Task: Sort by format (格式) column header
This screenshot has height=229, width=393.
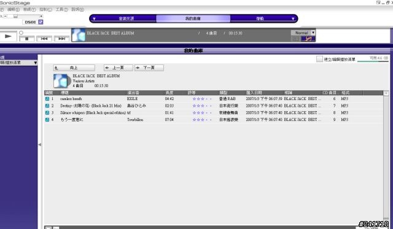Action: [x=352, y=93]
